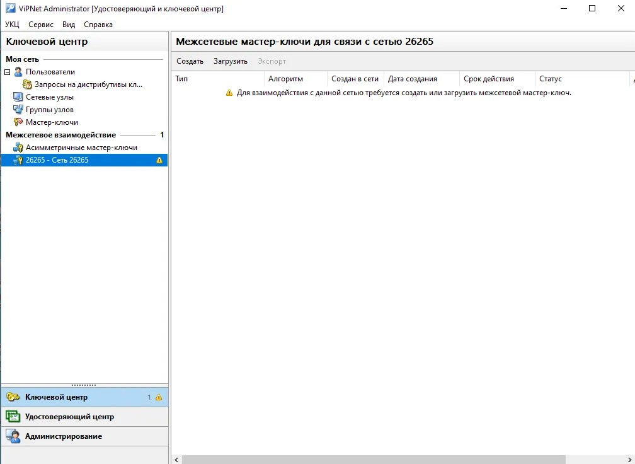635x464 pixels.
Task: Switch to Удостоверяющий центр section
Action: [x=84, y=417]
